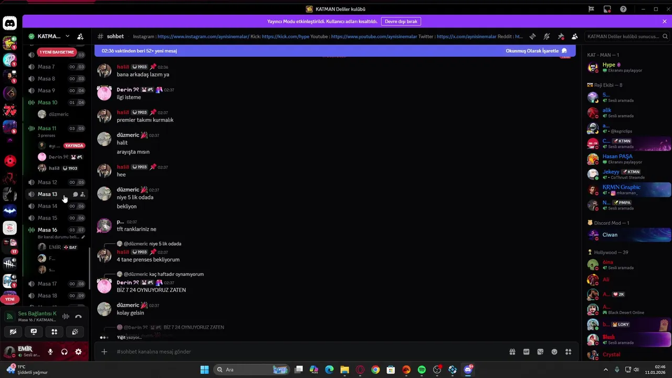Open Discord direct messages home icon
Image resolution: width=672 pixels, height=378 pixels.
tap(9, 23)
